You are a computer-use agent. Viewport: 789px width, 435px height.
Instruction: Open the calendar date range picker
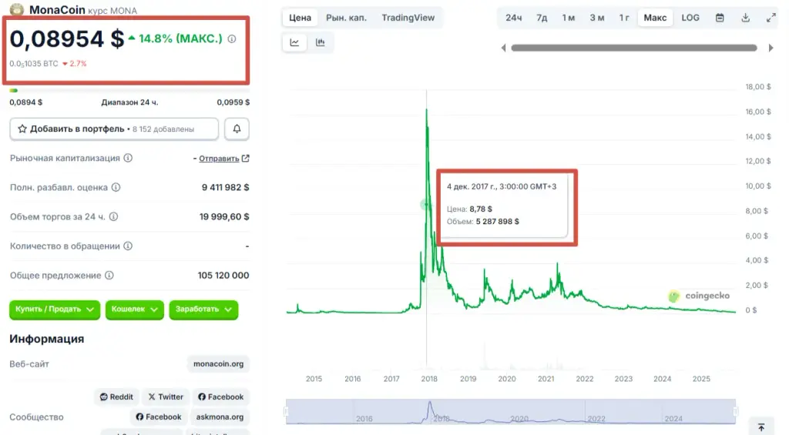click(720, 18)
